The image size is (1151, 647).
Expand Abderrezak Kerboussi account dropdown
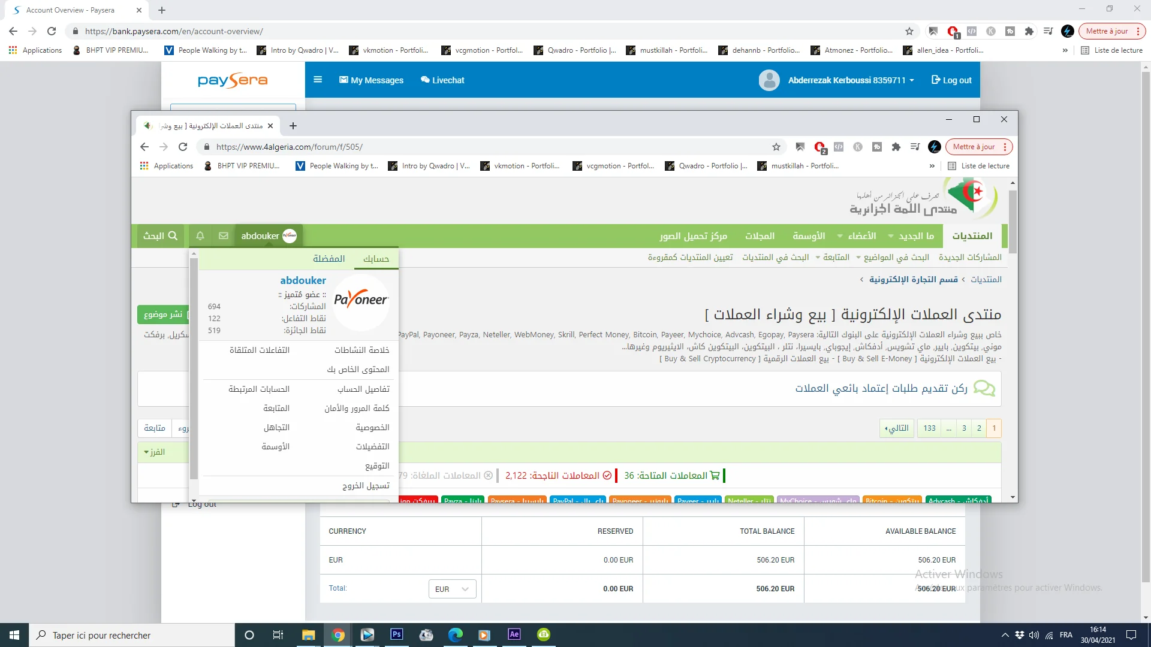[x=851, y=80]
